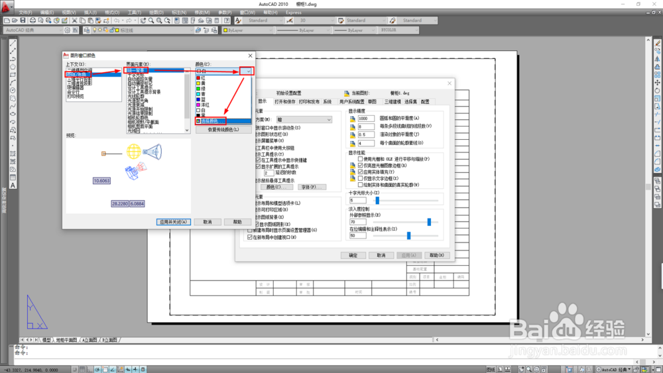Open the 文件(F) menu
The height and width of the screenshot is (373, 663).
pyautogui.click(x=25, y=13)
